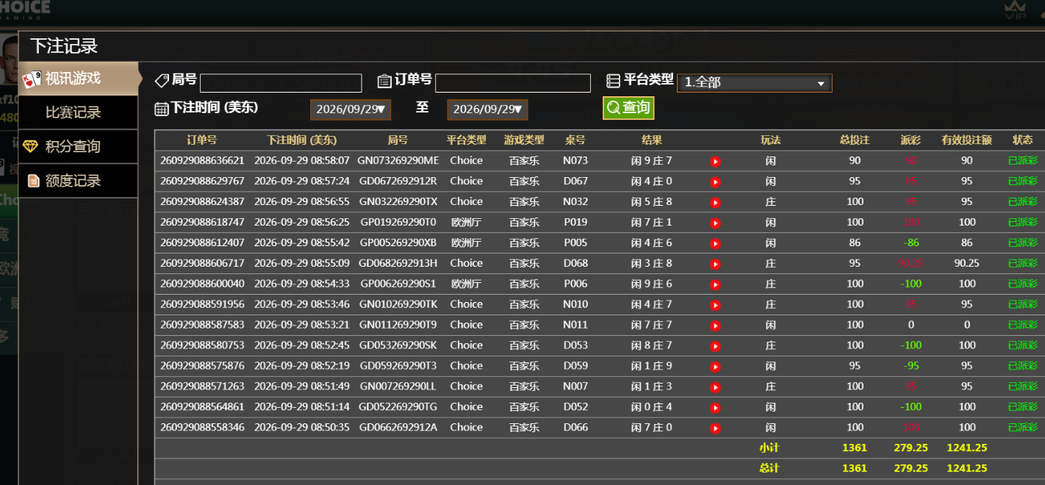Viewport: 1045px width, 485px height.
Task: Click the 局号 input field
Action: tap(281, 83)
